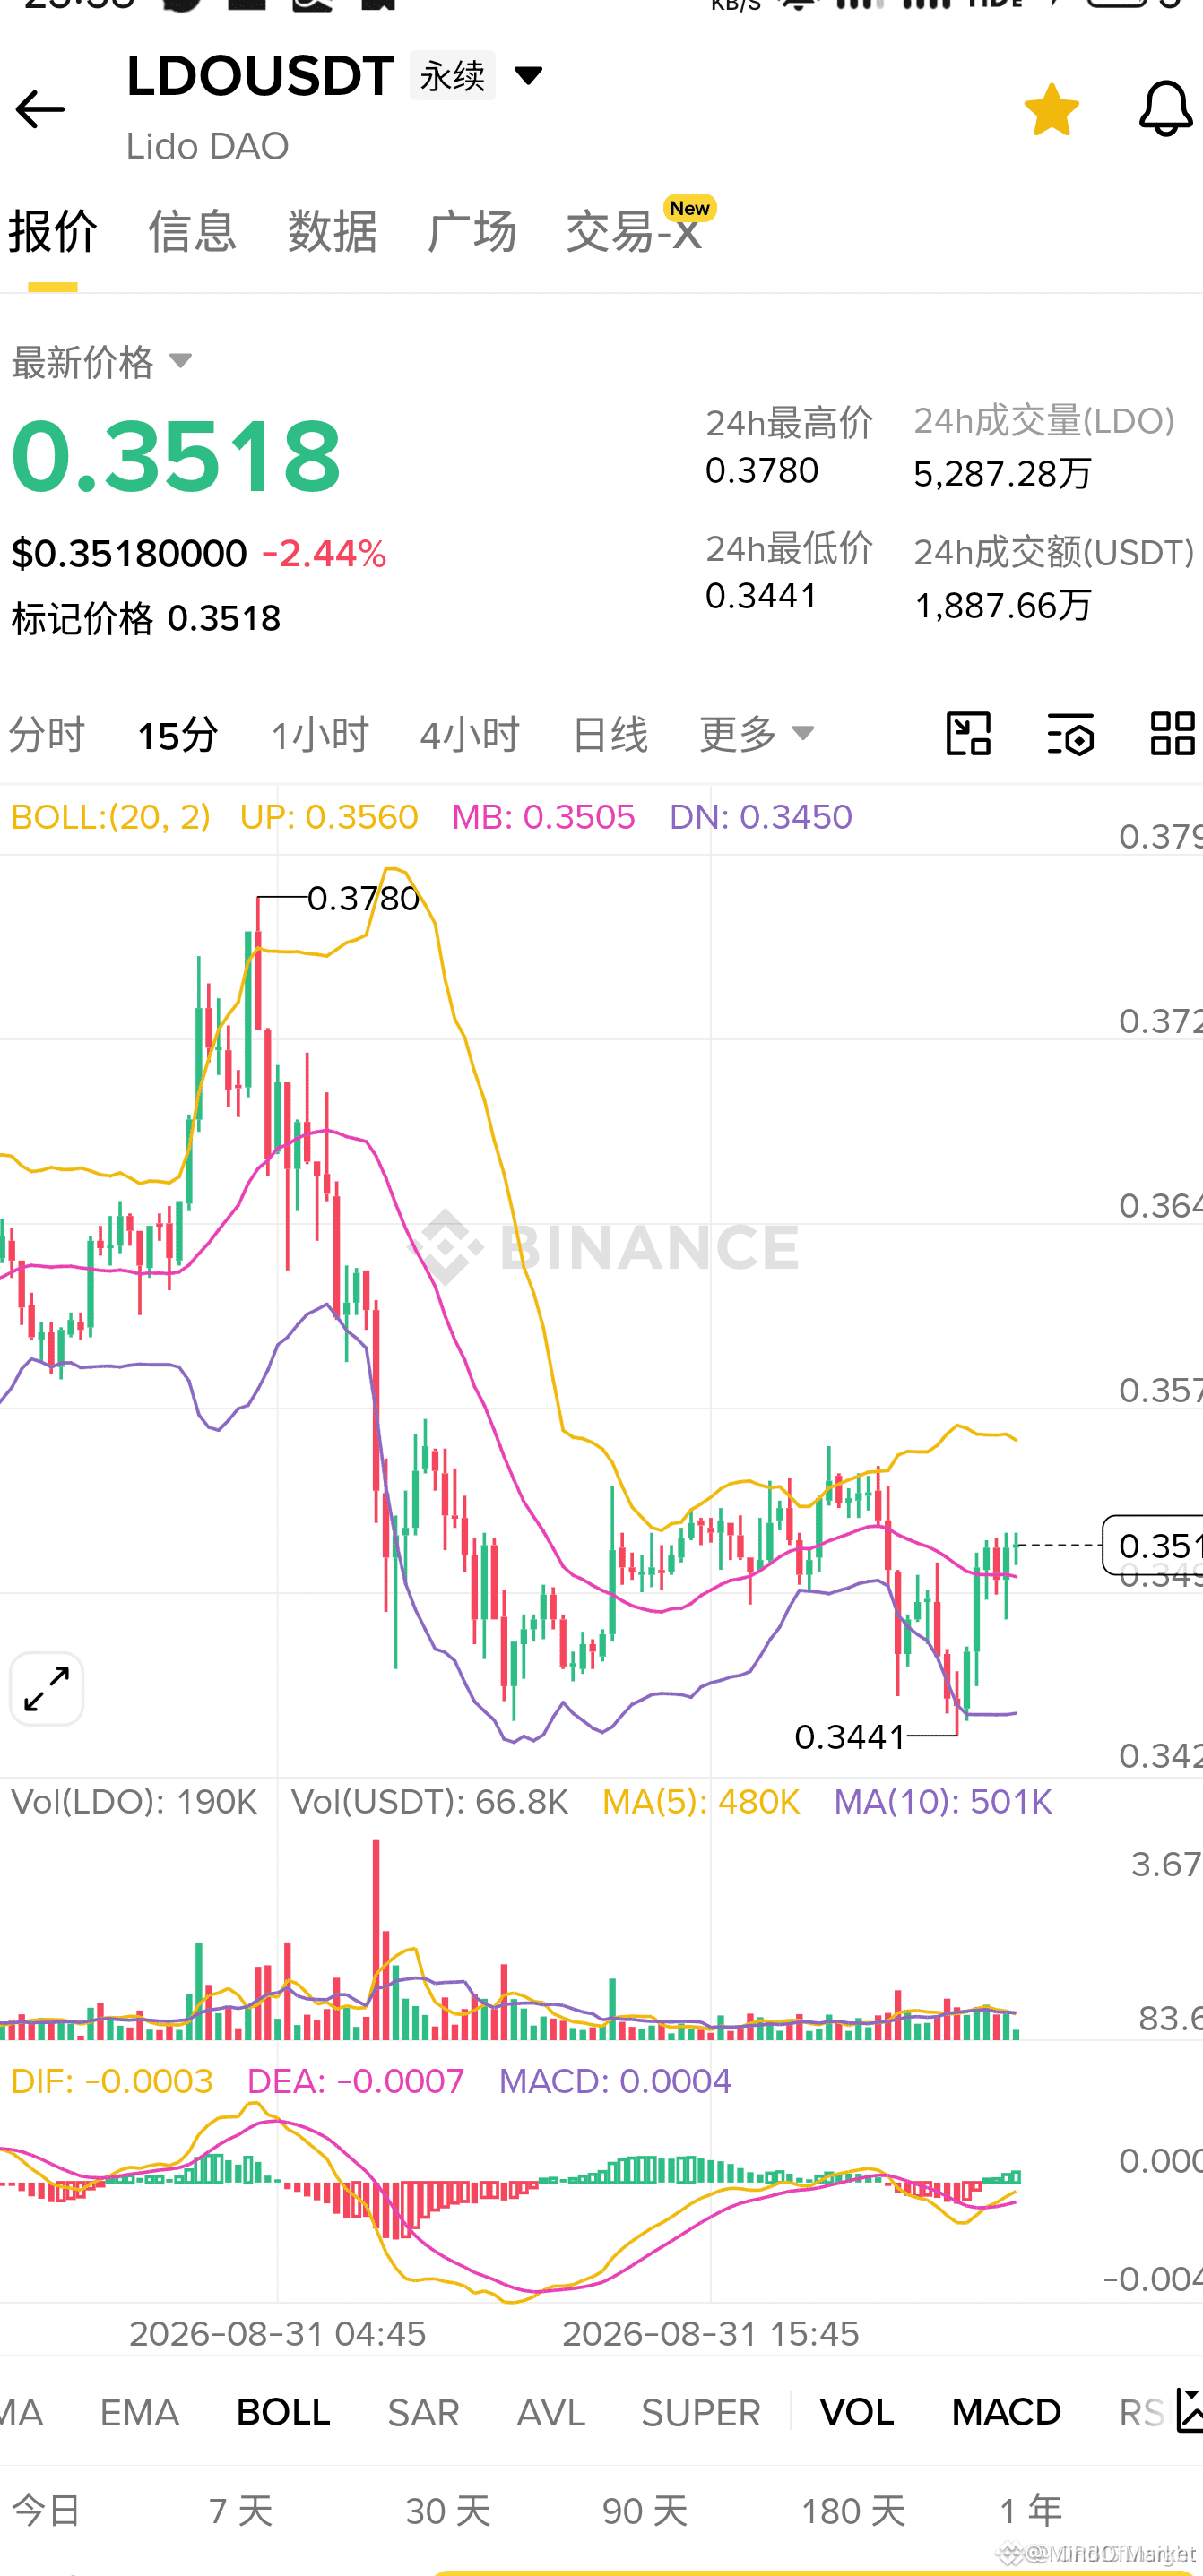Expand the chart to fullscreen
Screen dimensions: 1203x2576
click(46, 1689)
